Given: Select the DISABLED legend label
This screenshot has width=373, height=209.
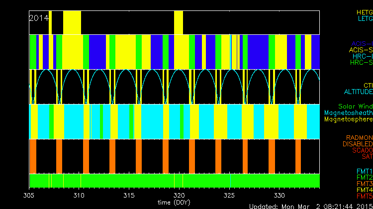Looking at the screenshot, I should (358, 144).
